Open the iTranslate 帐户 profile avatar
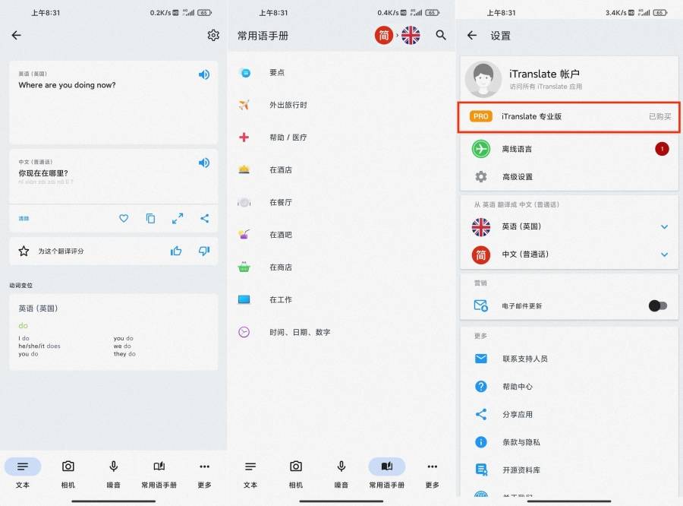The height and width of the screenshot is (506, 683). tap(483, 79)
